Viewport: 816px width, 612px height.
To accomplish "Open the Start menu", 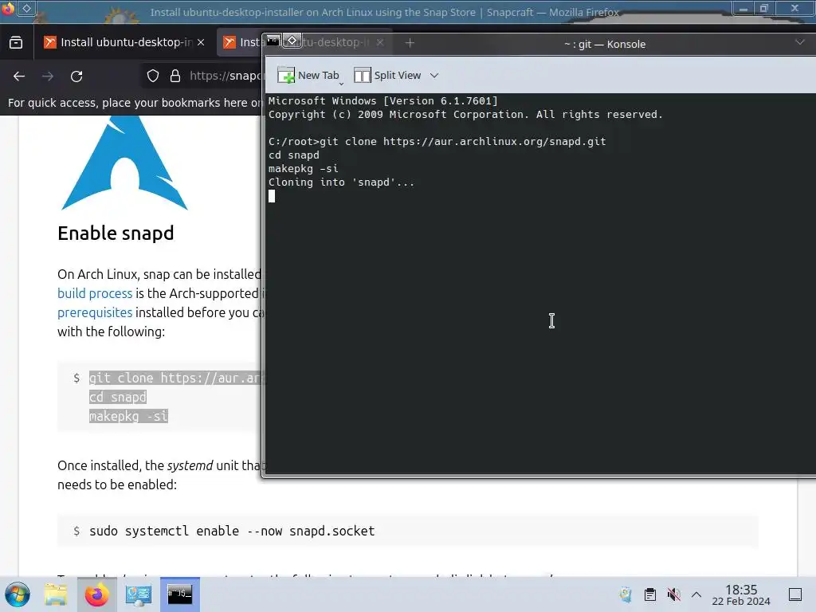I will click(x=18, y=594).
